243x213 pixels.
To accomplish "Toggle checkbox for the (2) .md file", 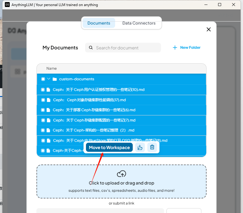I will click(x=43, y=130).
